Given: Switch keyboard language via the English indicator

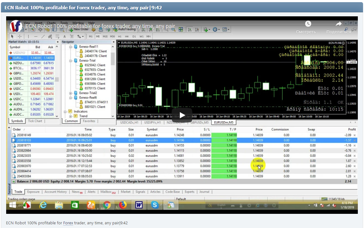Looking at the screenshot, I should pyautogui.click(x=221, y=205).
